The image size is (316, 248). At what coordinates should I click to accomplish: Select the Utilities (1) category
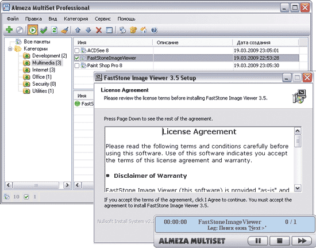43,91
